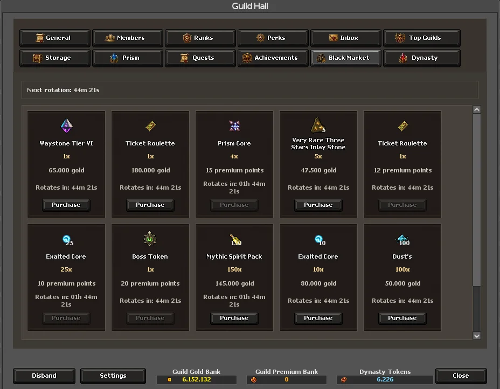
Task: Click Purchase under Boss Token
Action: [150, 318]
